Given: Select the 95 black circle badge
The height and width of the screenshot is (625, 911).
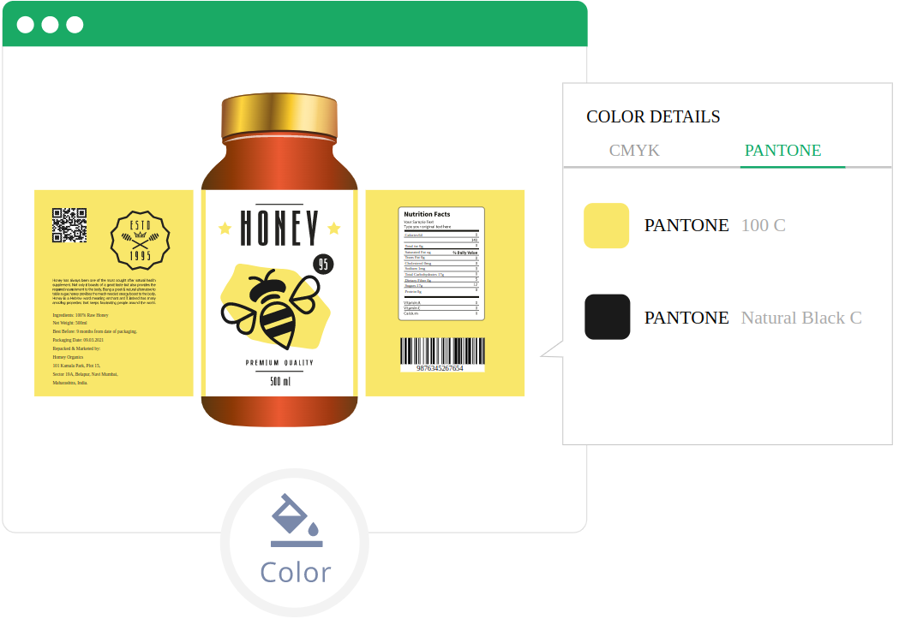Looking at the screenshot, I should pos(324,265).
